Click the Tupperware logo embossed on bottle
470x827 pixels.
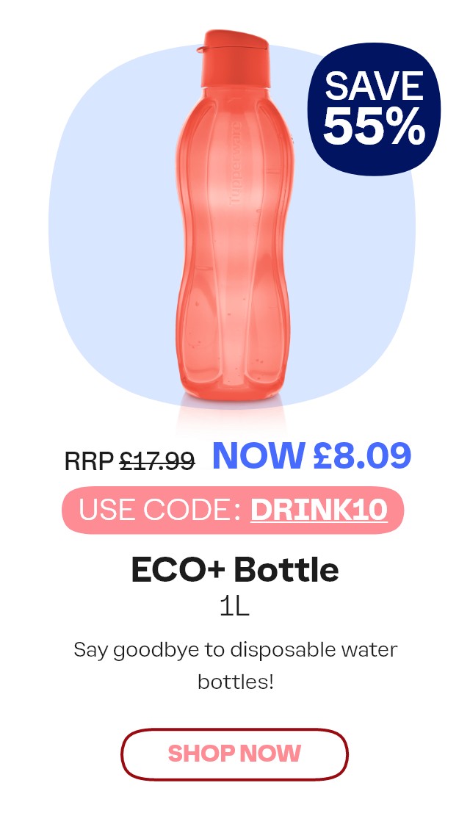235,163
